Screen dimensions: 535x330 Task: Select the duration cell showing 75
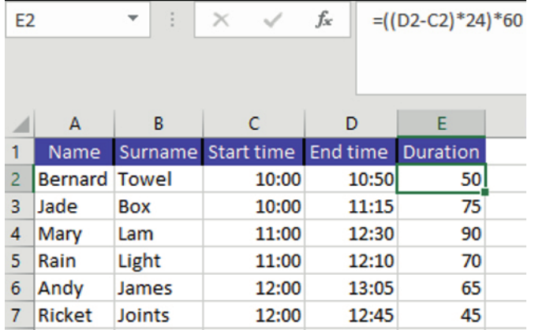(442, 206)
